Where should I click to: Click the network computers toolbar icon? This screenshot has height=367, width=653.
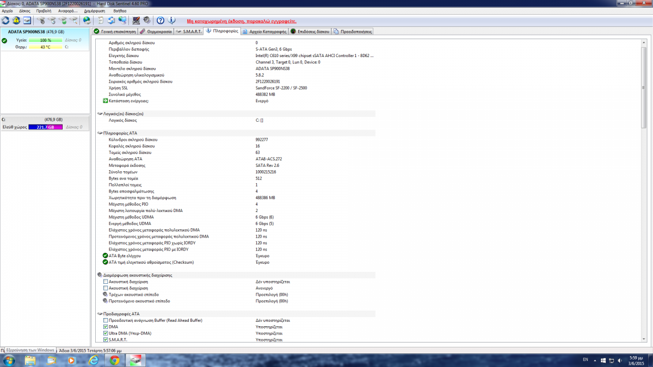(x=123, y=21)
